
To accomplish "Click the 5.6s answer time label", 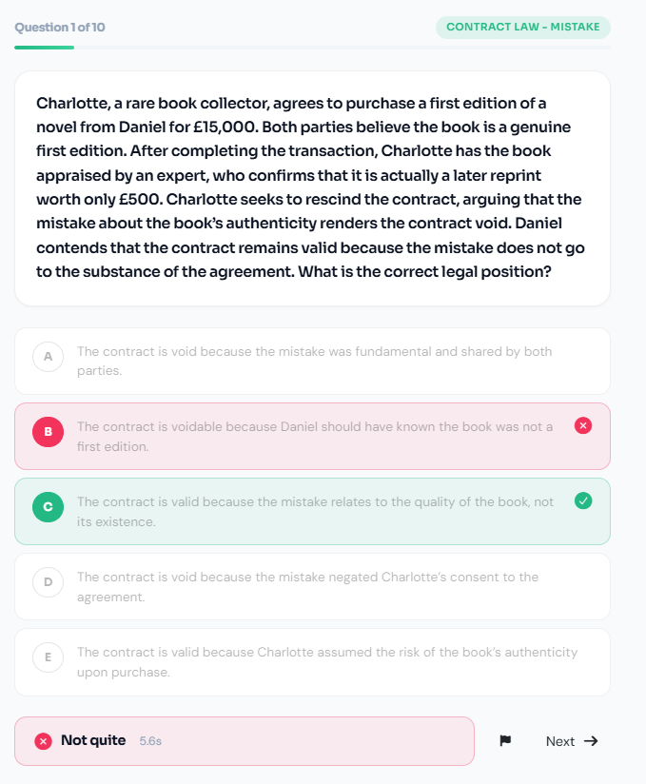I will point(150,741).
